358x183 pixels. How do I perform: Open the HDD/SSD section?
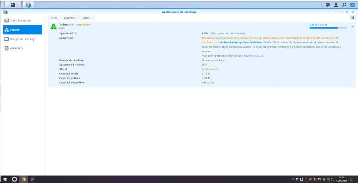[22, 48]
